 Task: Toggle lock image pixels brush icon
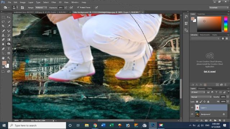[201, 102]
